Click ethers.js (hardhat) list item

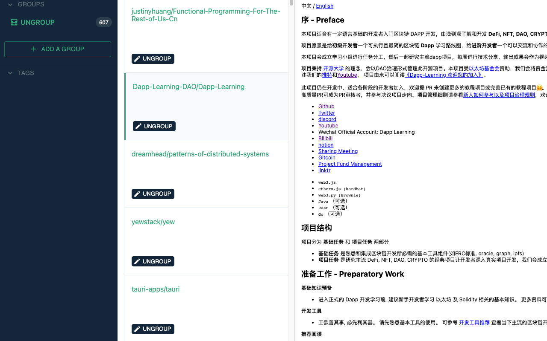point(342,189)
